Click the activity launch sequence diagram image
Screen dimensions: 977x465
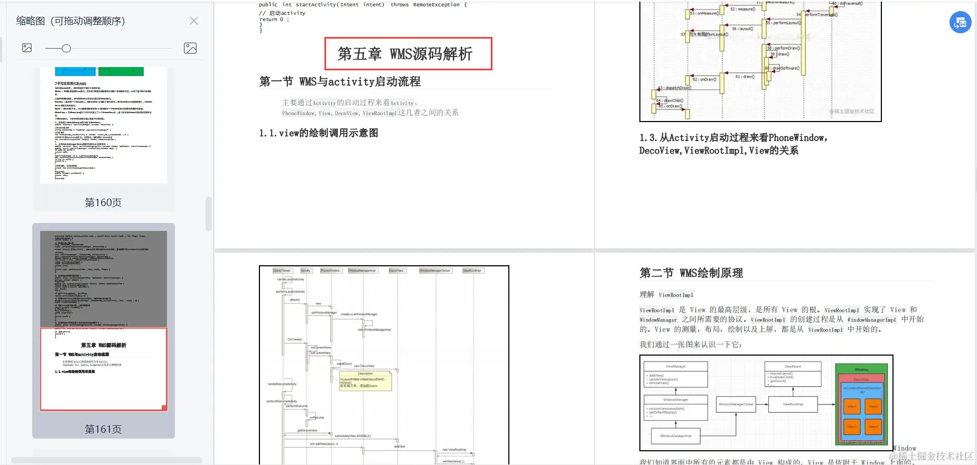[384, 365]
